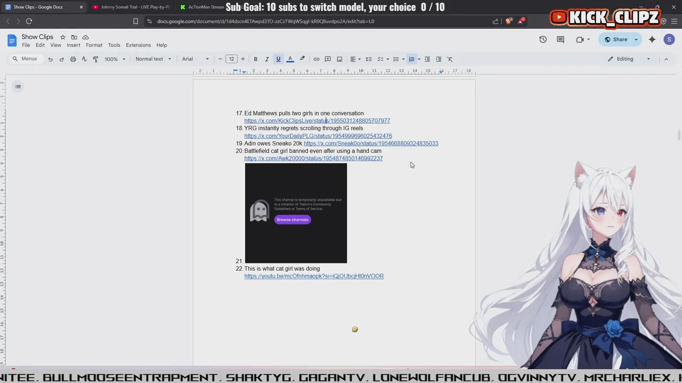Expand the Share options arrow
Screen dimensions: 682x383
[x=636, y=39]
